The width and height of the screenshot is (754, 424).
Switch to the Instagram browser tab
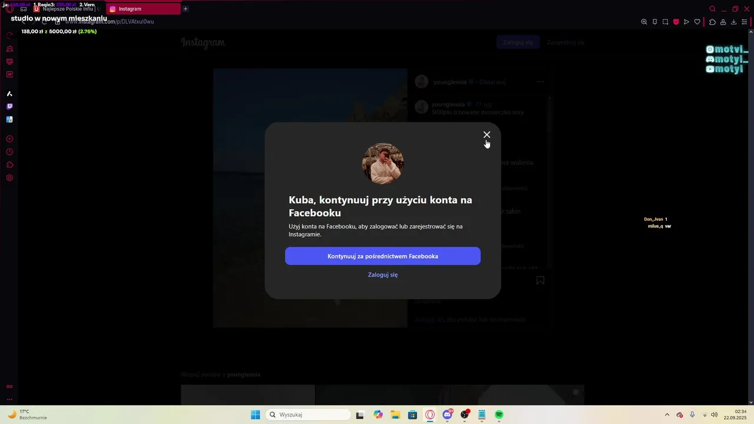click(144, 9)
